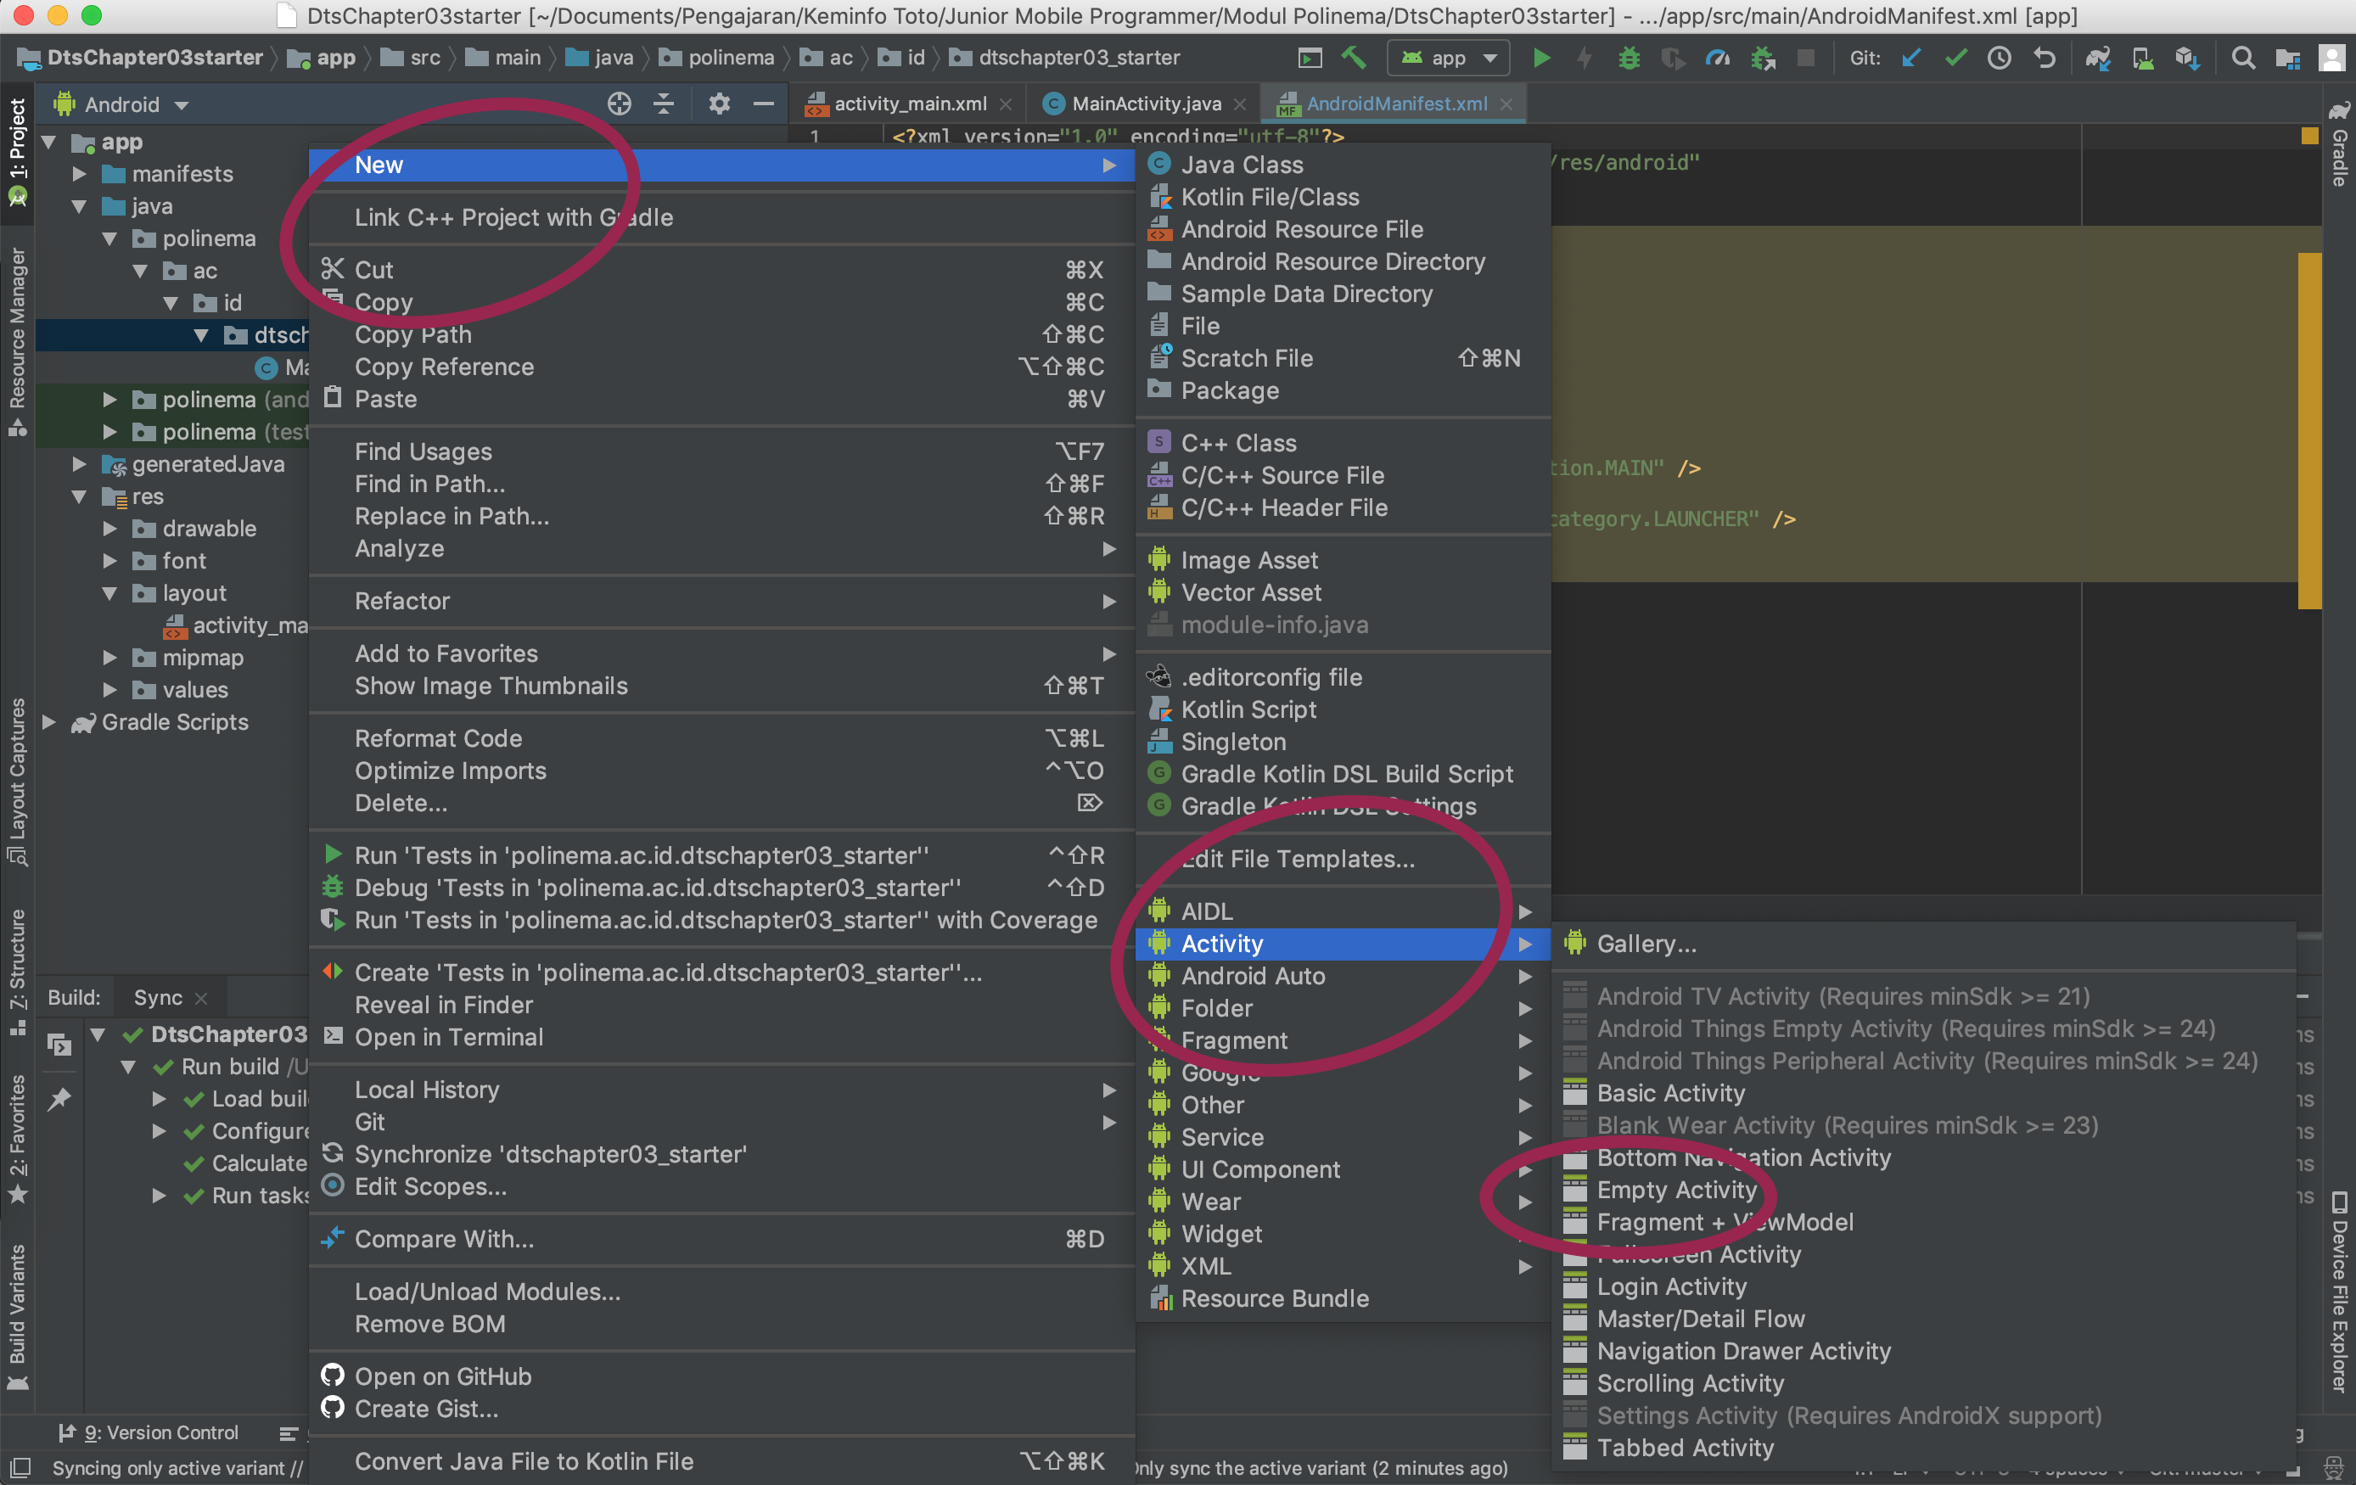
Task: Click the yellow inspection indicator square atop editor
Action: 2309,136
